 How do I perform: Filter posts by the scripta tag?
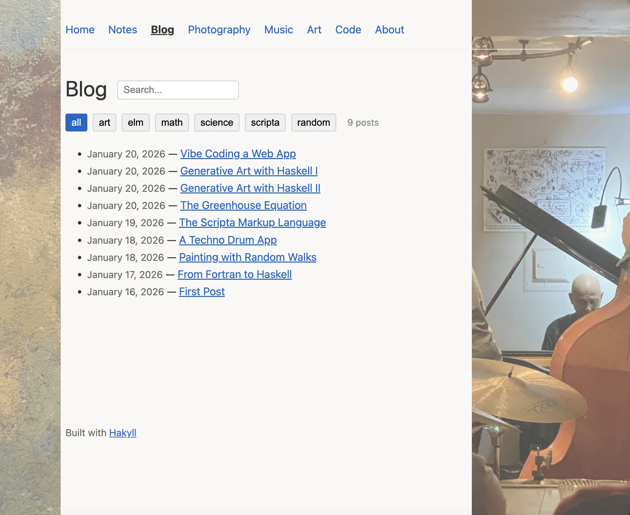[265, 122]
